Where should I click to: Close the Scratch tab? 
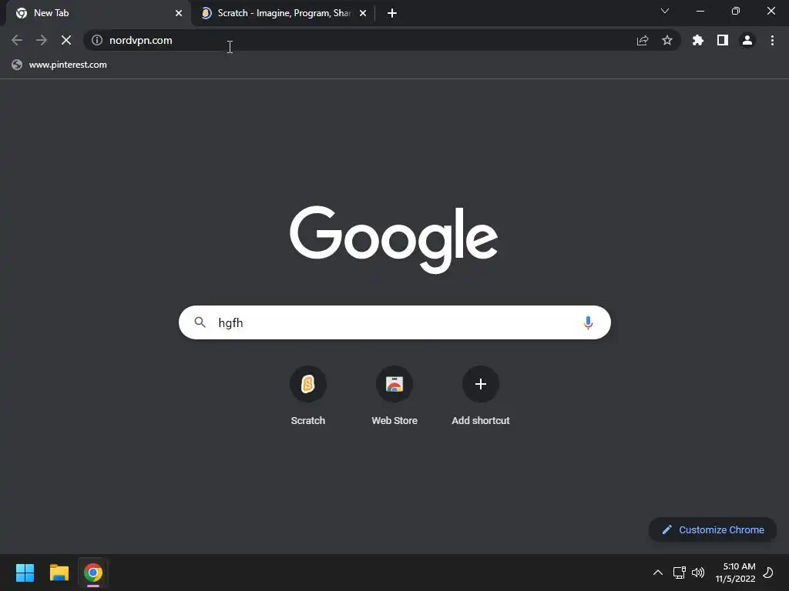pos(363,13)
